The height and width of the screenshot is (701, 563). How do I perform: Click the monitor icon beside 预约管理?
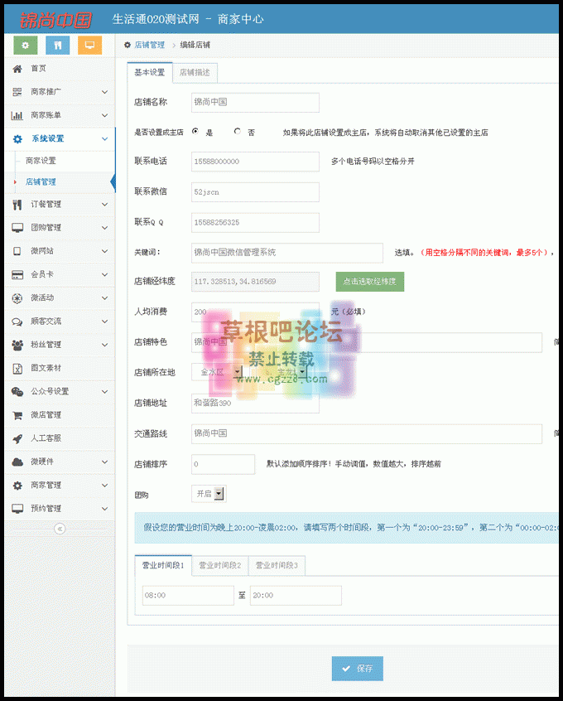click(x=17, y=509)
